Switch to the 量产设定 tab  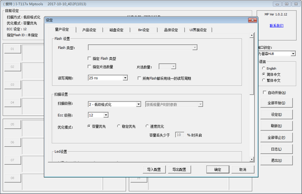pos(62,30)
